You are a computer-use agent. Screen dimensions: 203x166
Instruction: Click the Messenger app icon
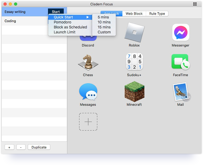point(181,32)
